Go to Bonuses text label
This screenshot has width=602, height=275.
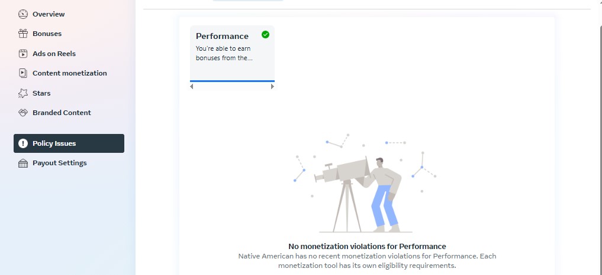coord(47,34)
